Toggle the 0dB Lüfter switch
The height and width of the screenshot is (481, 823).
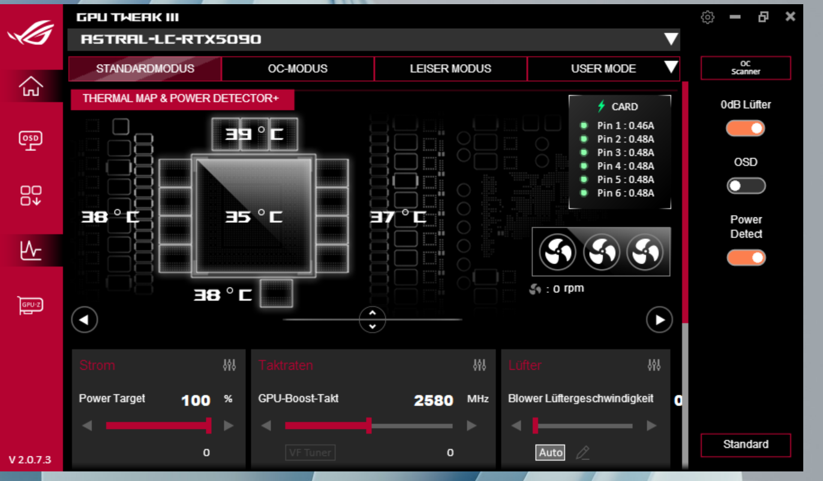(746, 128)
